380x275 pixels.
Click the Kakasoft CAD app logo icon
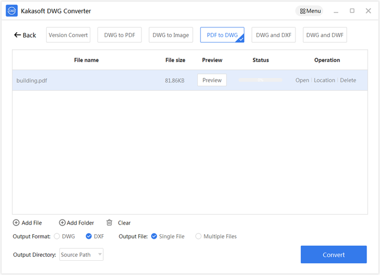(x=11, y=10)
